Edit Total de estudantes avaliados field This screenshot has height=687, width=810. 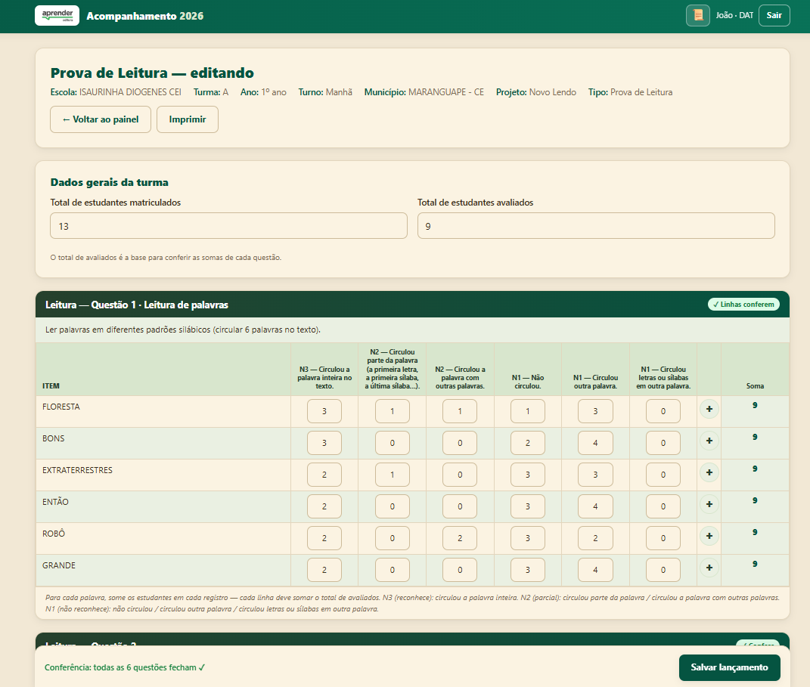(x=596, y=226)
